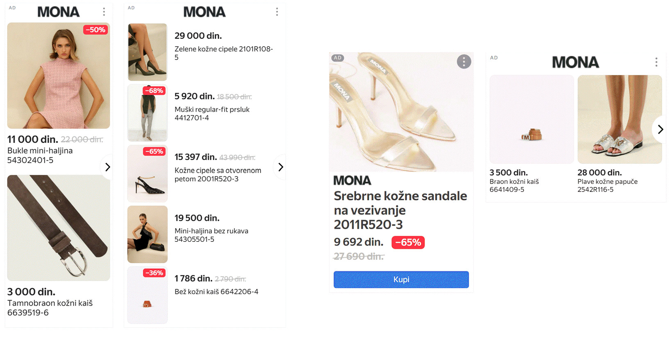The image size is (672, 338).
Task: Open three-dot menu on product list ad
Action: [x=277, y=12]
